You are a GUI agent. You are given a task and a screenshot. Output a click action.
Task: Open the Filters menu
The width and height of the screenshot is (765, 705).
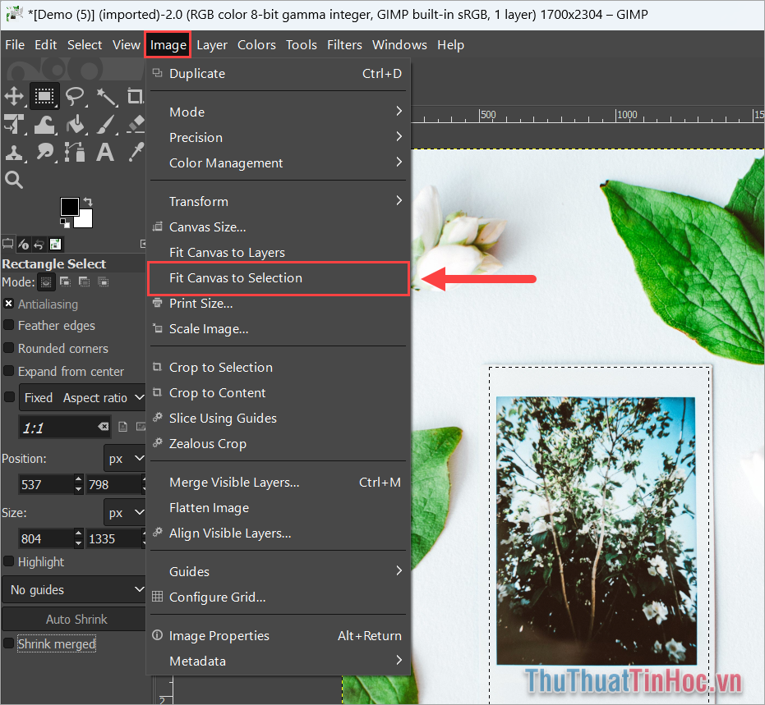tap(344, 45)
